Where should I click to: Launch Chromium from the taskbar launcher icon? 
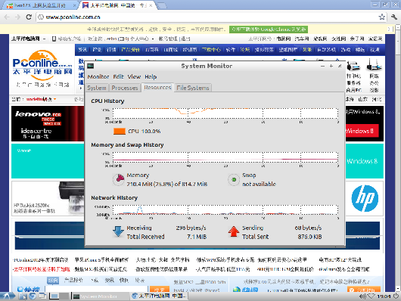tap(33, 296)
